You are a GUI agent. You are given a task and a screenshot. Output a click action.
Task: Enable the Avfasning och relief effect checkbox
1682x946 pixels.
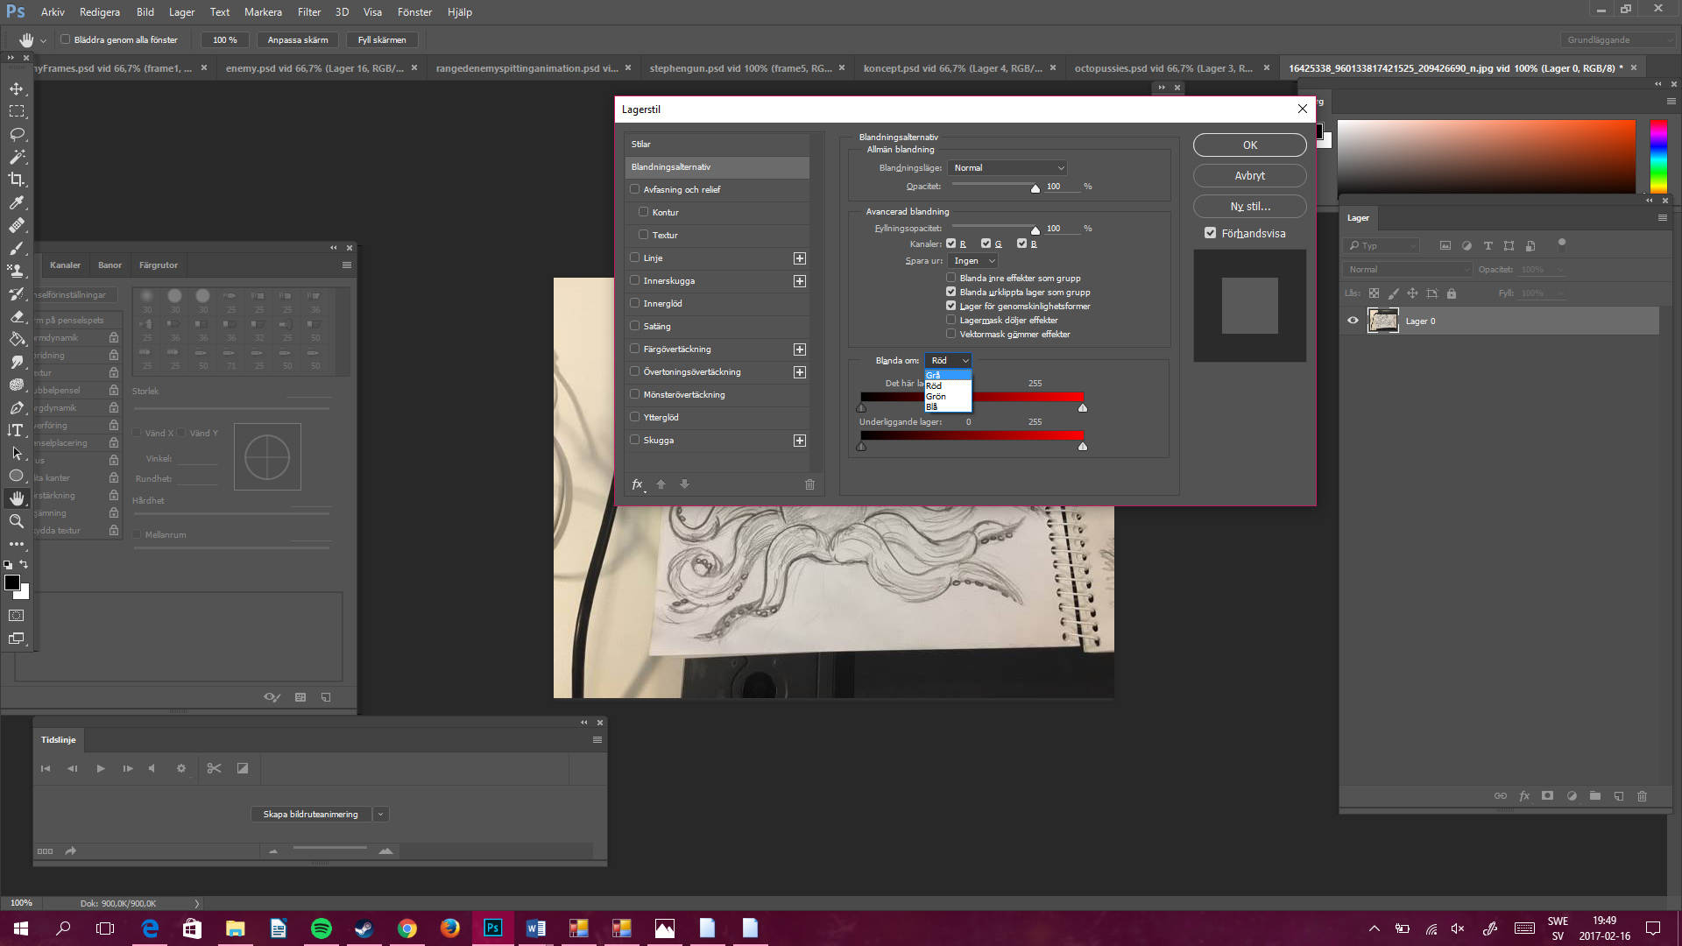634,189
